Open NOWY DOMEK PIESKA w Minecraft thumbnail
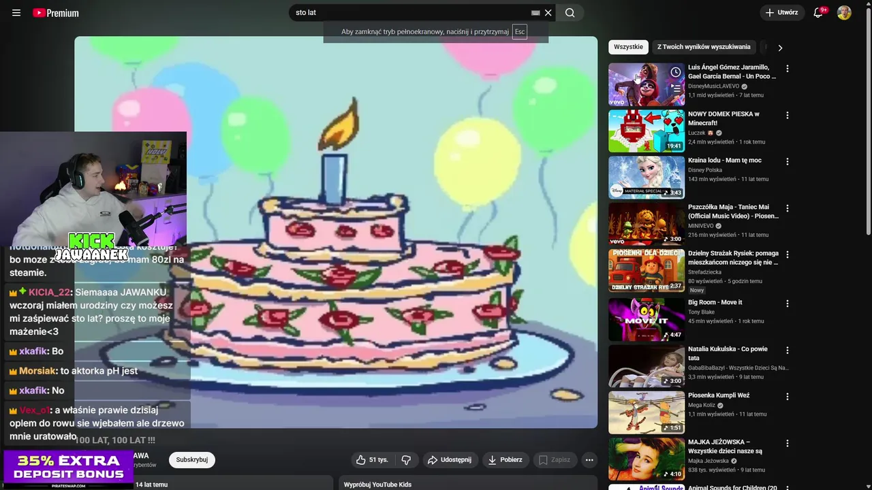872x490 pixels. click(647, 131)
